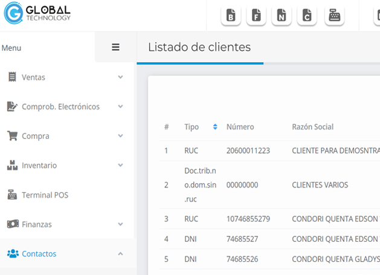Image resolution: width=380 pixels, height=275 pixels.
Task: Click the Tipo column header
Action: tap(192, 127)
